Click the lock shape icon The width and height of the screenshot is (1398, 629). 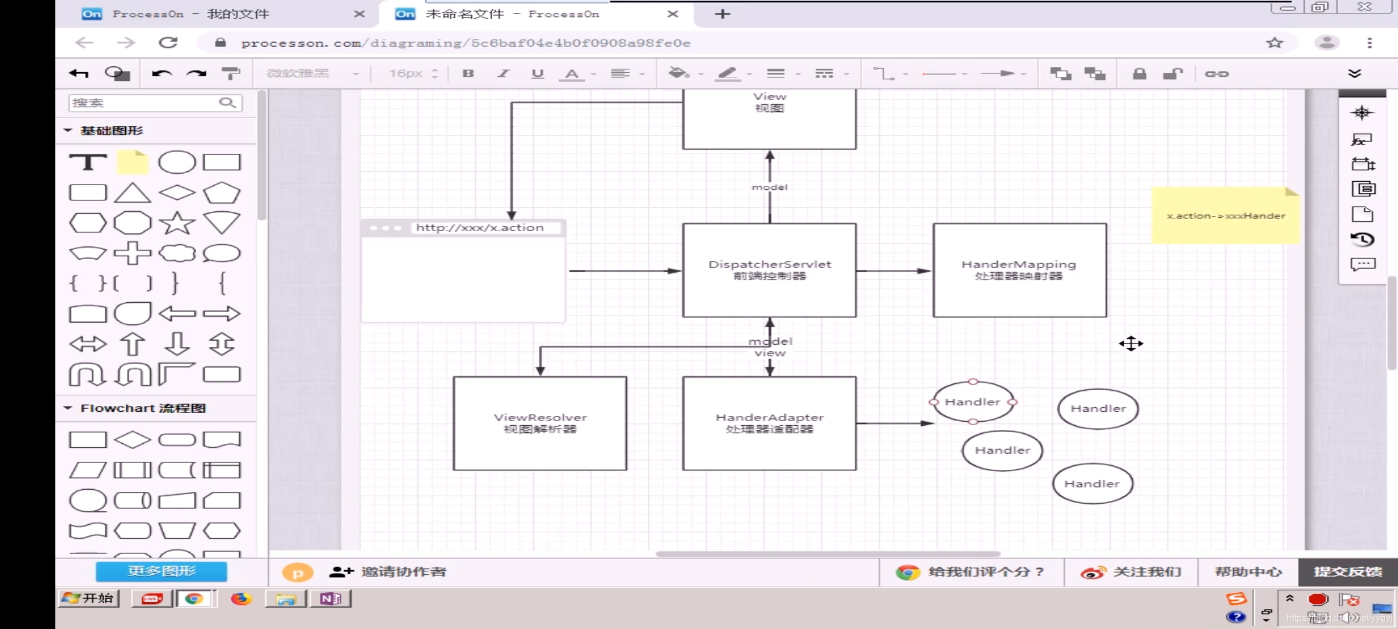1139,73
